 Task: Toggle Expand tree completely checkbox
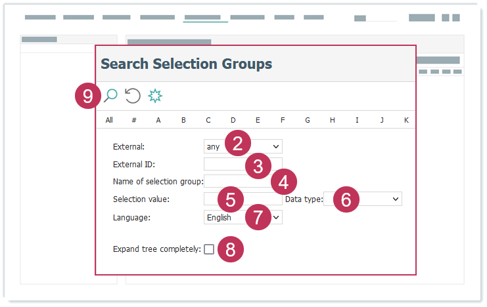tap(209, 249)
